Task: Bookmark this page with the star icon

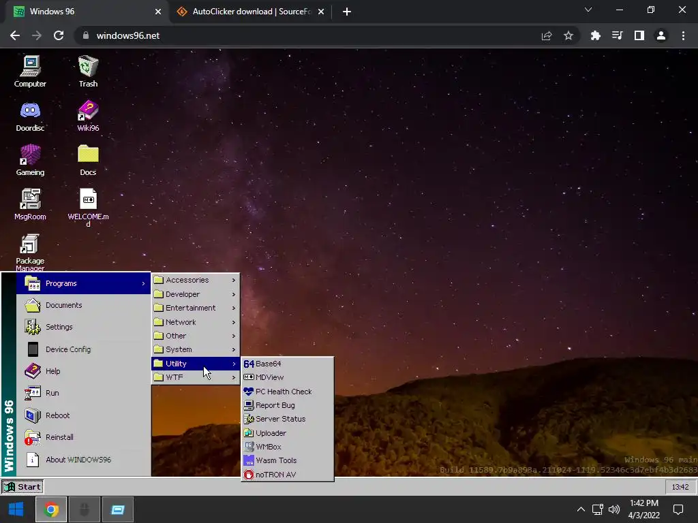Action: tap(568, 35)
